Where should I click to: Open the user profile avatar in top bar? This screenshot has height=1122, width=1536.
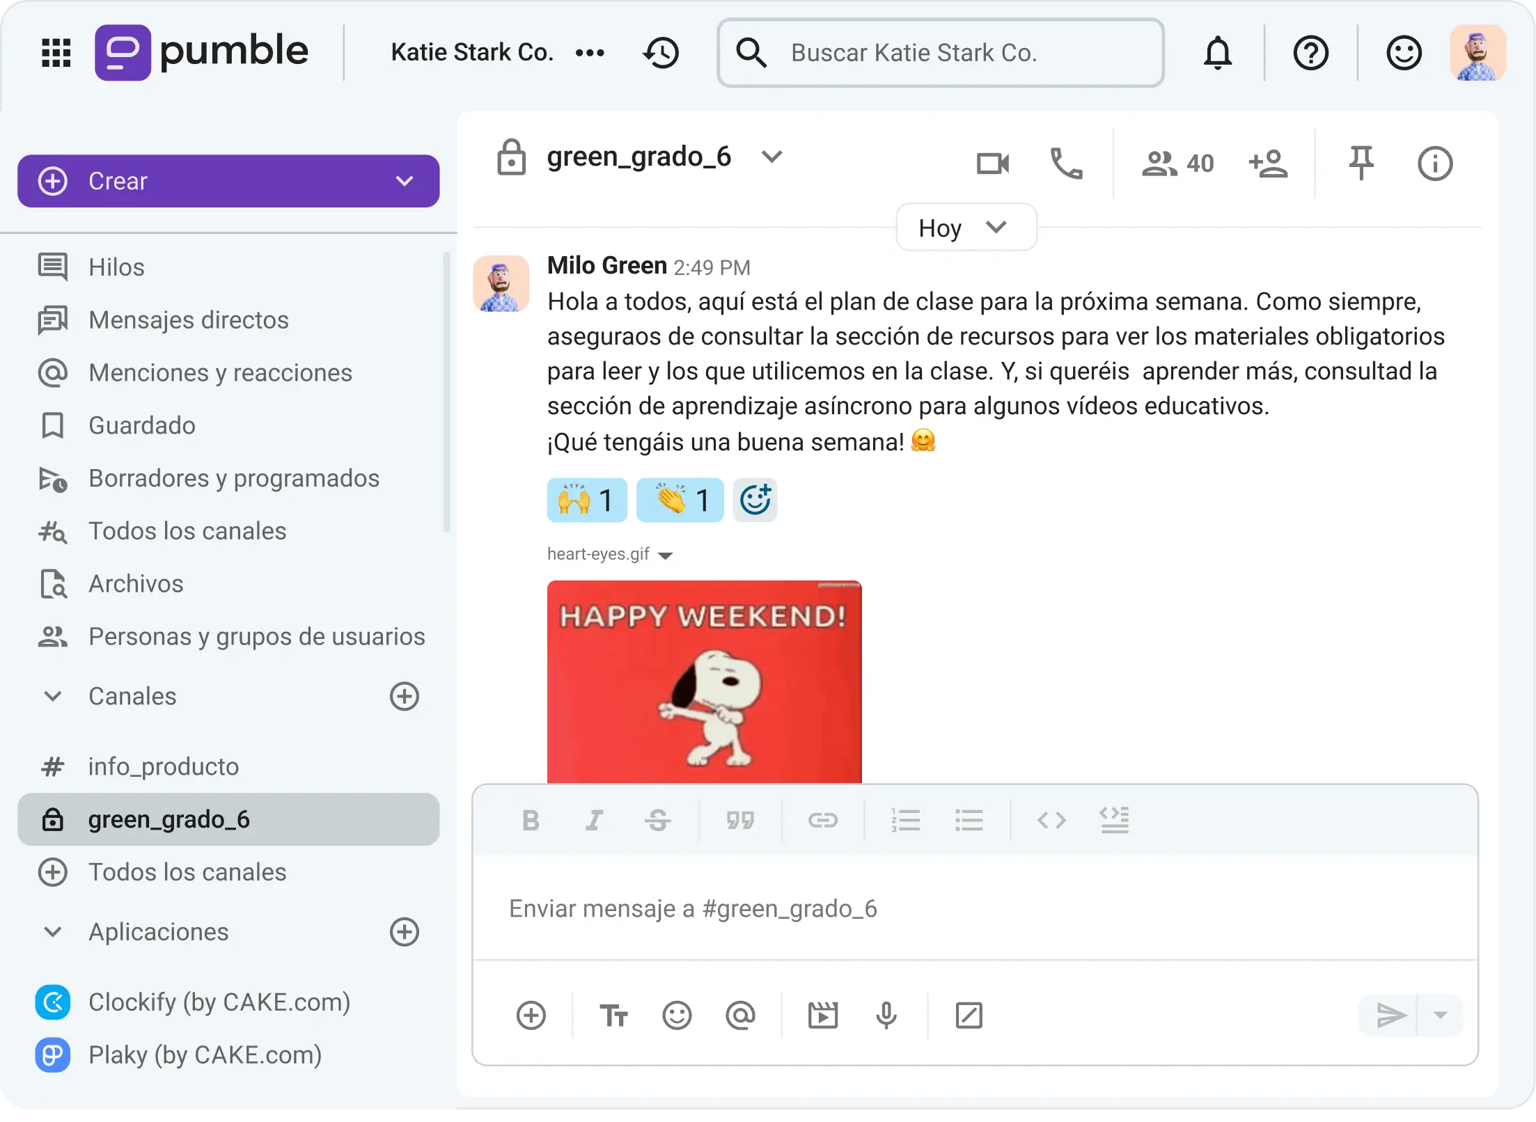click(x=1478, y=53)
